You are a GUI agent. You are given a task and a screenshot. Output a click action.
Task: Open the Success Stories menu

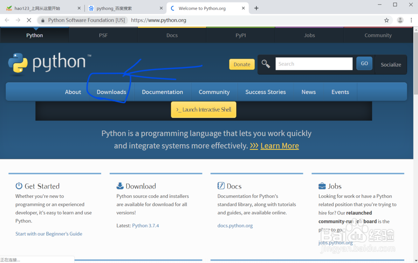[265, 92]
